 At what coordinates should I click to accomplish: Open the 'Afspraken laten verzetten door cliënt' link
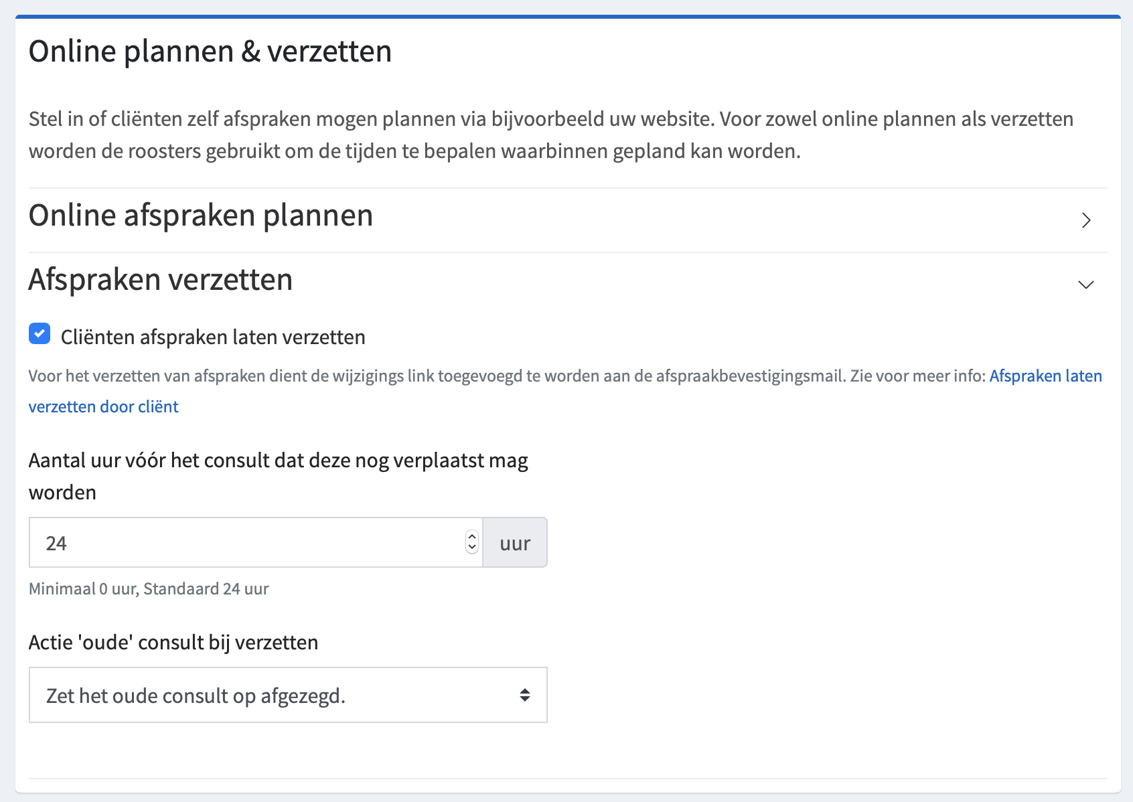1045,376
